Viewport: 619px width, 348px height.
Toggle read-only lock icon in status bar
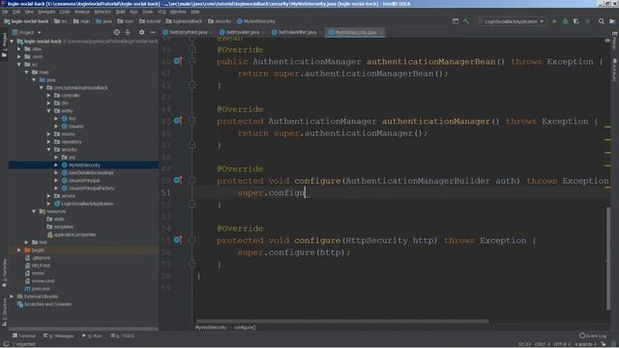click(604, 344)
